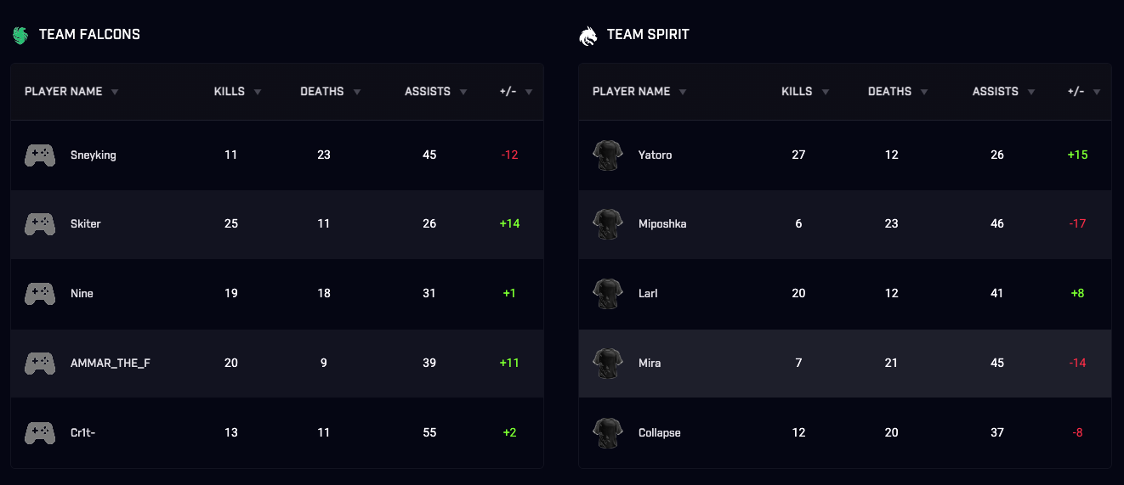Click the TEAM SPIRIT heading text
The width and height of the screenshot is (1124, 485).
pos(648,35)
